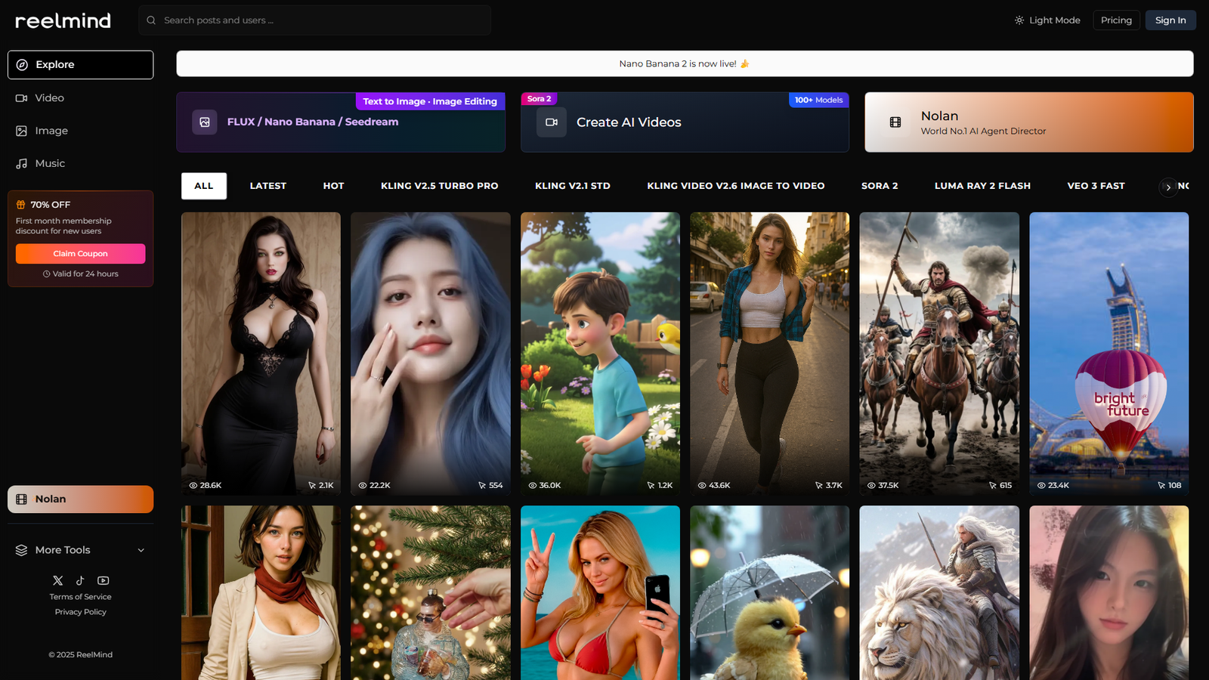Image resolution: width=1209 pixels, height=680 pixels.
Task: Select the KLING V2.5 TURBO PRO filter
Action: 439,185
